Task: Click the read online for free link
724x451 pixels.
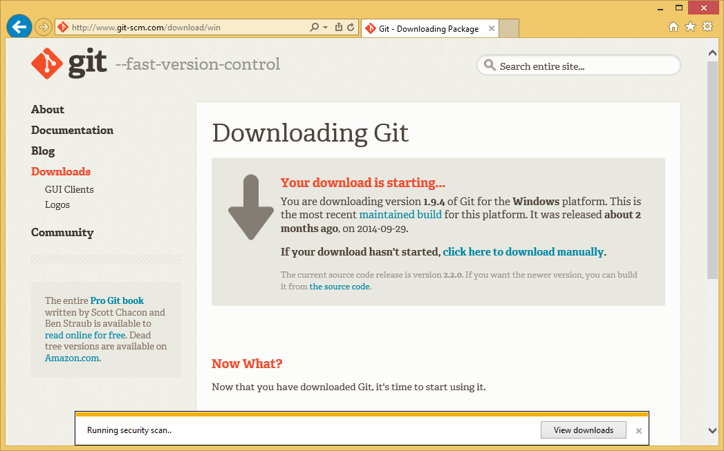Action: tap(85, 335)
